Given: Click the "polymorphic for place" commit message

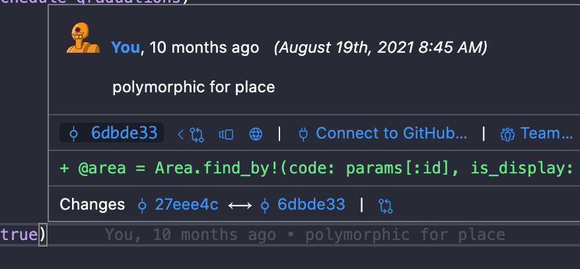Looking at the screenshot, I should tap(194, 87).
